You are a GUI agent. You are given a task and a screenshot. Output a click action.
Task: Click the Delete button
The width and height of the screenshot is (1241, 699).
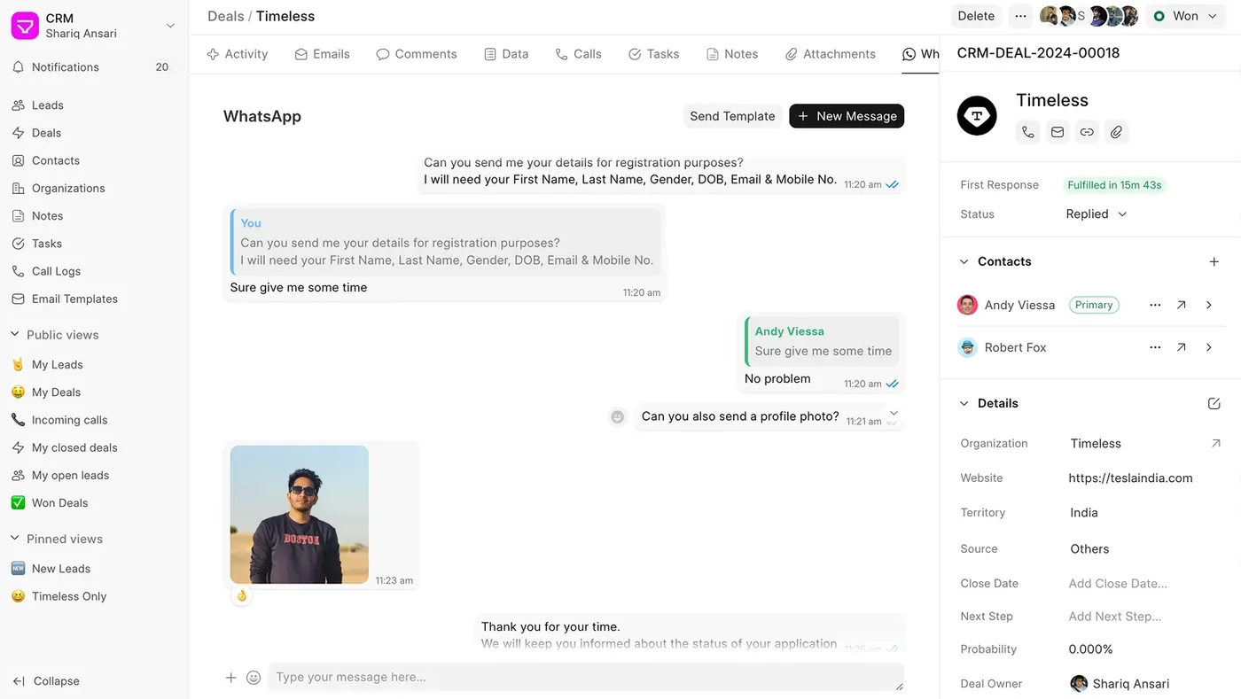(976, 16)
